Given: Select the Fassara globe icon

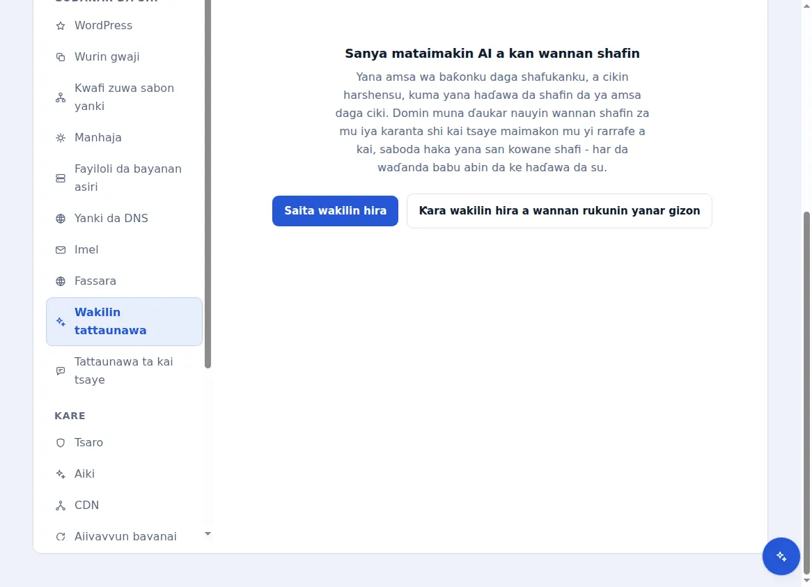Looking at the screenshot, I should [61, 281].
